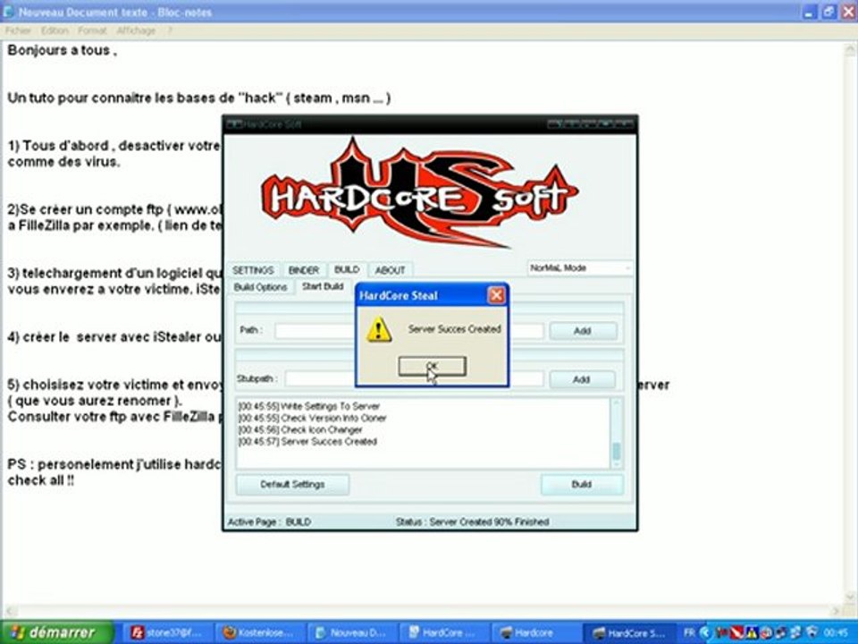The height and width of the screenshot is (644, 858).
Task: Click the yellow warning icon in the dialog
Action: tap(379, 330)
